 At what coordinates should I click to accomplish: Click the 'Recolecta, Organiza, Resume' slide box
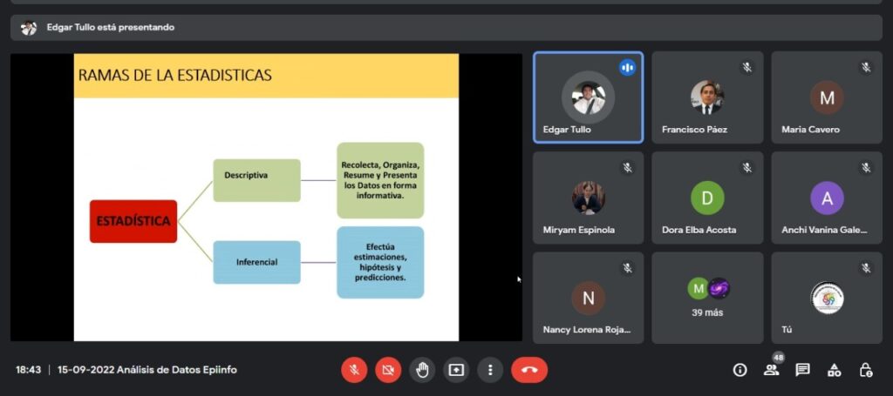pos(380,180)
